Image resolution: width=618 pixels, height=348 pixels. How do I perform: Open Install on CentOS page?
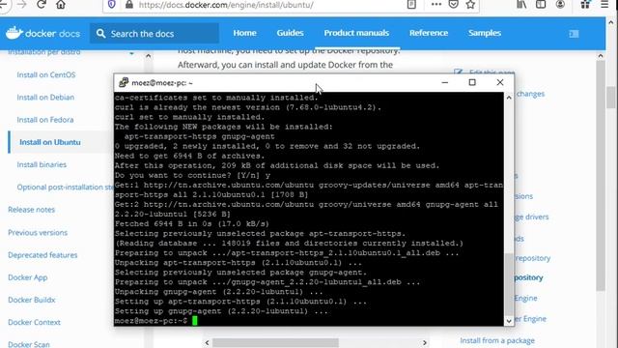click(x=46, y=74)
